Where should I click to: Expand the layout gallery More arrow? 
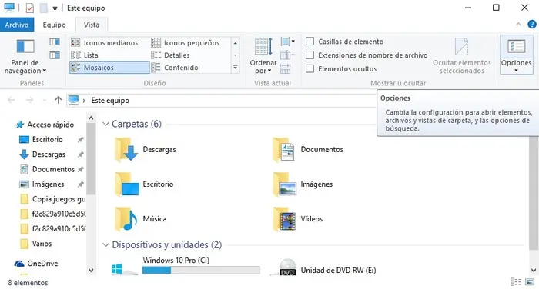pos(235,68)
